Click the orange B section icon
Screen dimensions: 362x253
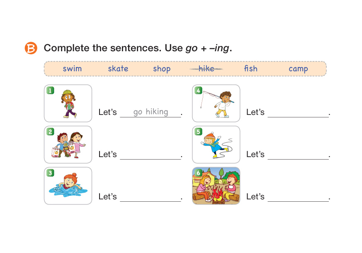point(31,48)
